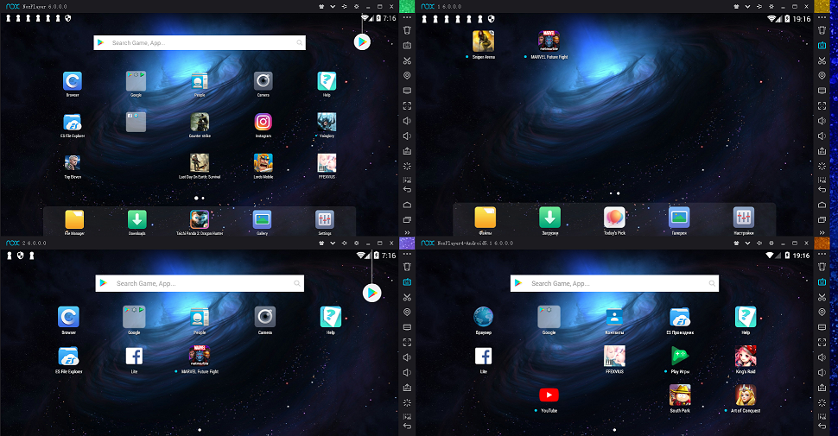The width and height of the screenshot is (838, 436).
Task: Open ES File Explorer in the '2 6.0.0.0' window
Action: pos(68,356)
